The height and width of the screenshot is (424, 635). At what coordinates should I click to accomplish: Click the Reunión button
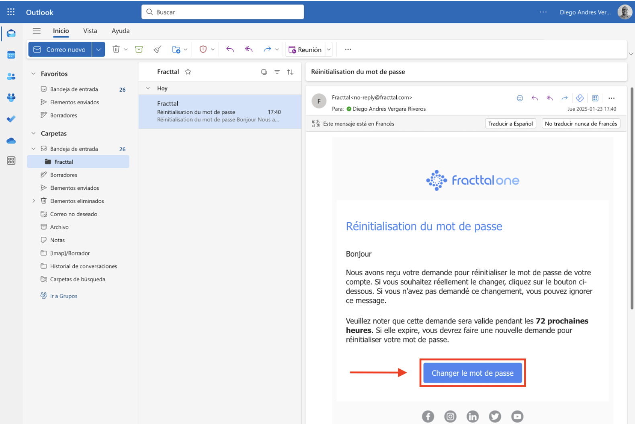click(x=305, y=49)
